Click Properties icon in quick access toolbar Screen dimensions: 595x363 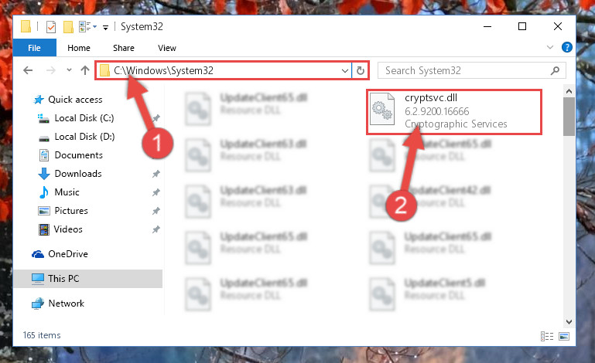[x=51, y=27]
